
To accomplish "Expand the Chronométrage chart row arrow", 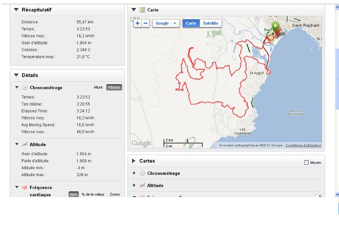I will tap(134, 173).
